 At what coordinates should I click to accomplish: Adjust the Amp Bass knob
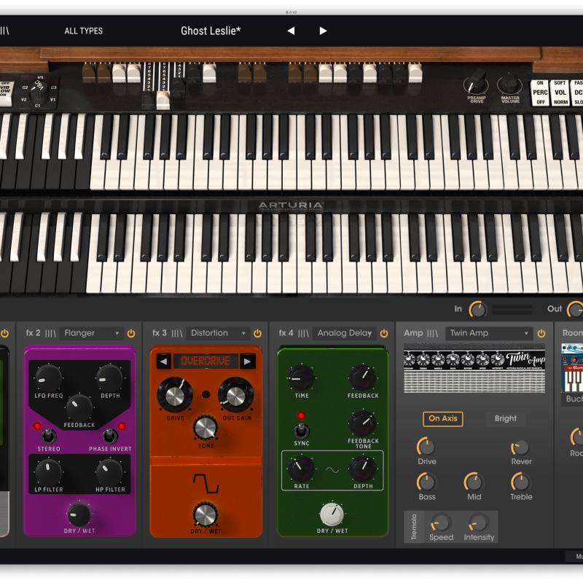426,482
